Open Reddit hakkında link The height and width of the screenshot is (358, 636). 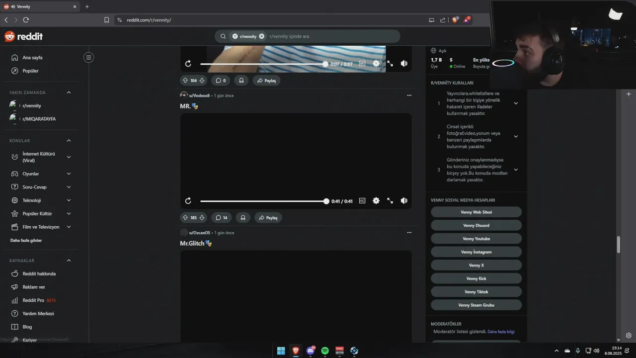tap(39, 274)
